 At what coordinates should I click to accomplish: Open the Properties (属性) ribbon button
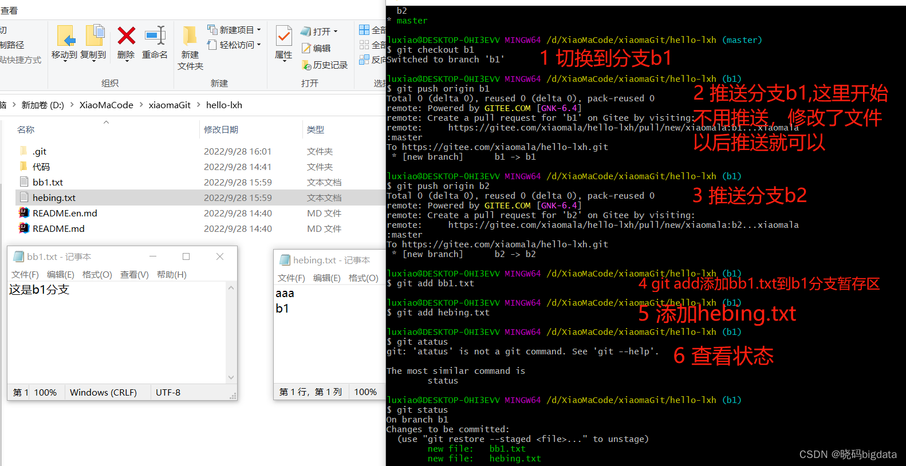point(283,43)
